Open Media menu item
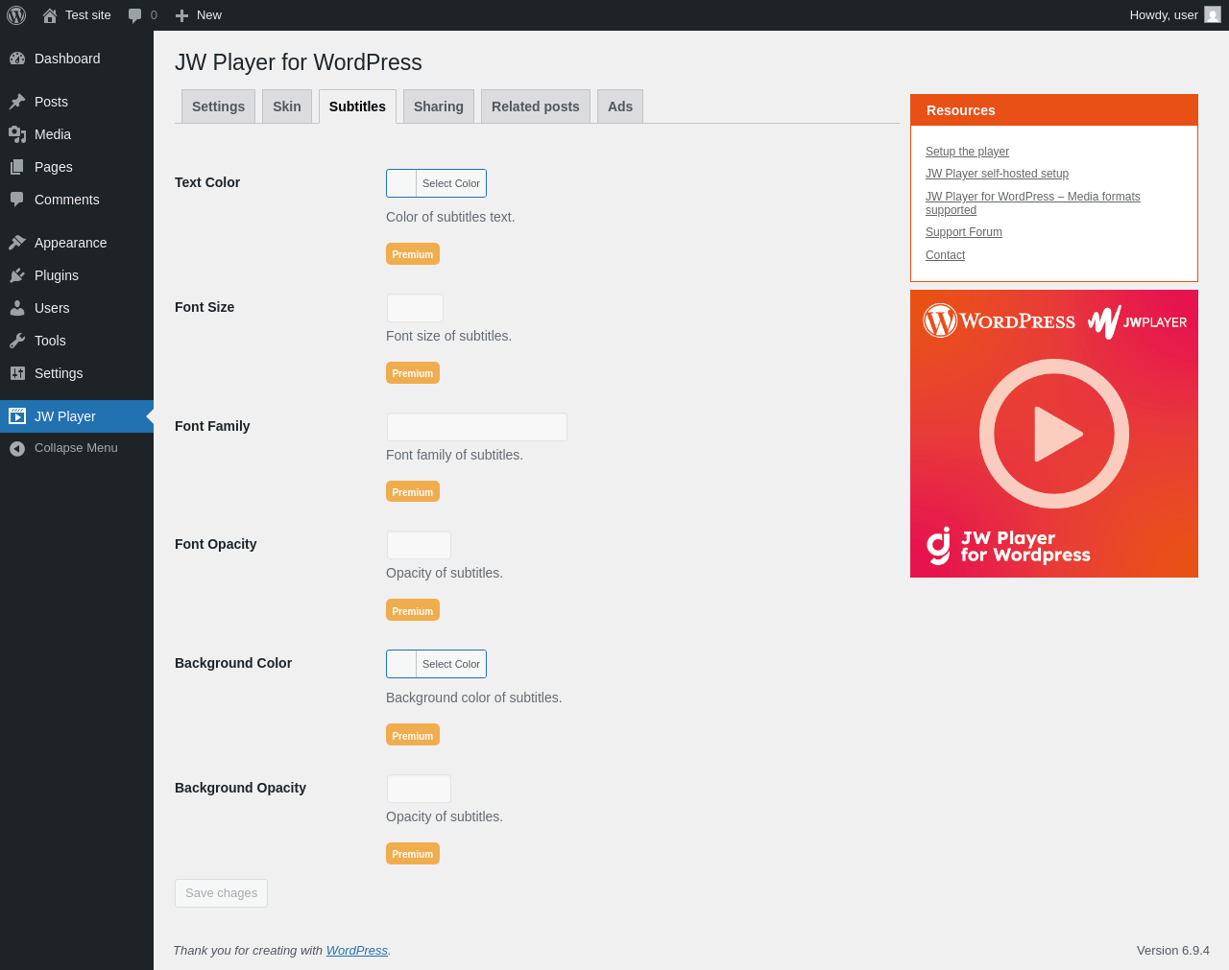Image resolution: width=1229 pixels, height=970 pixels. (x=77, y=134)
